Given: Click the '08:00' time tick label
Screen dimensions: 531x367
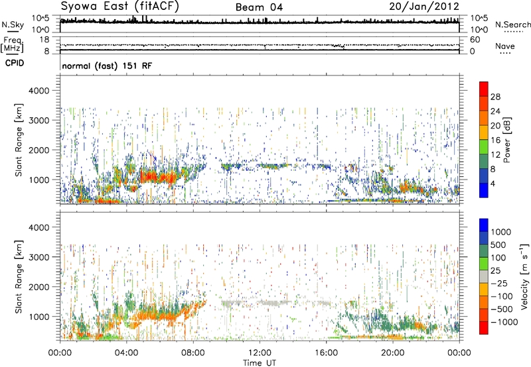Looking at the screenshot, I should pos(193,353).
